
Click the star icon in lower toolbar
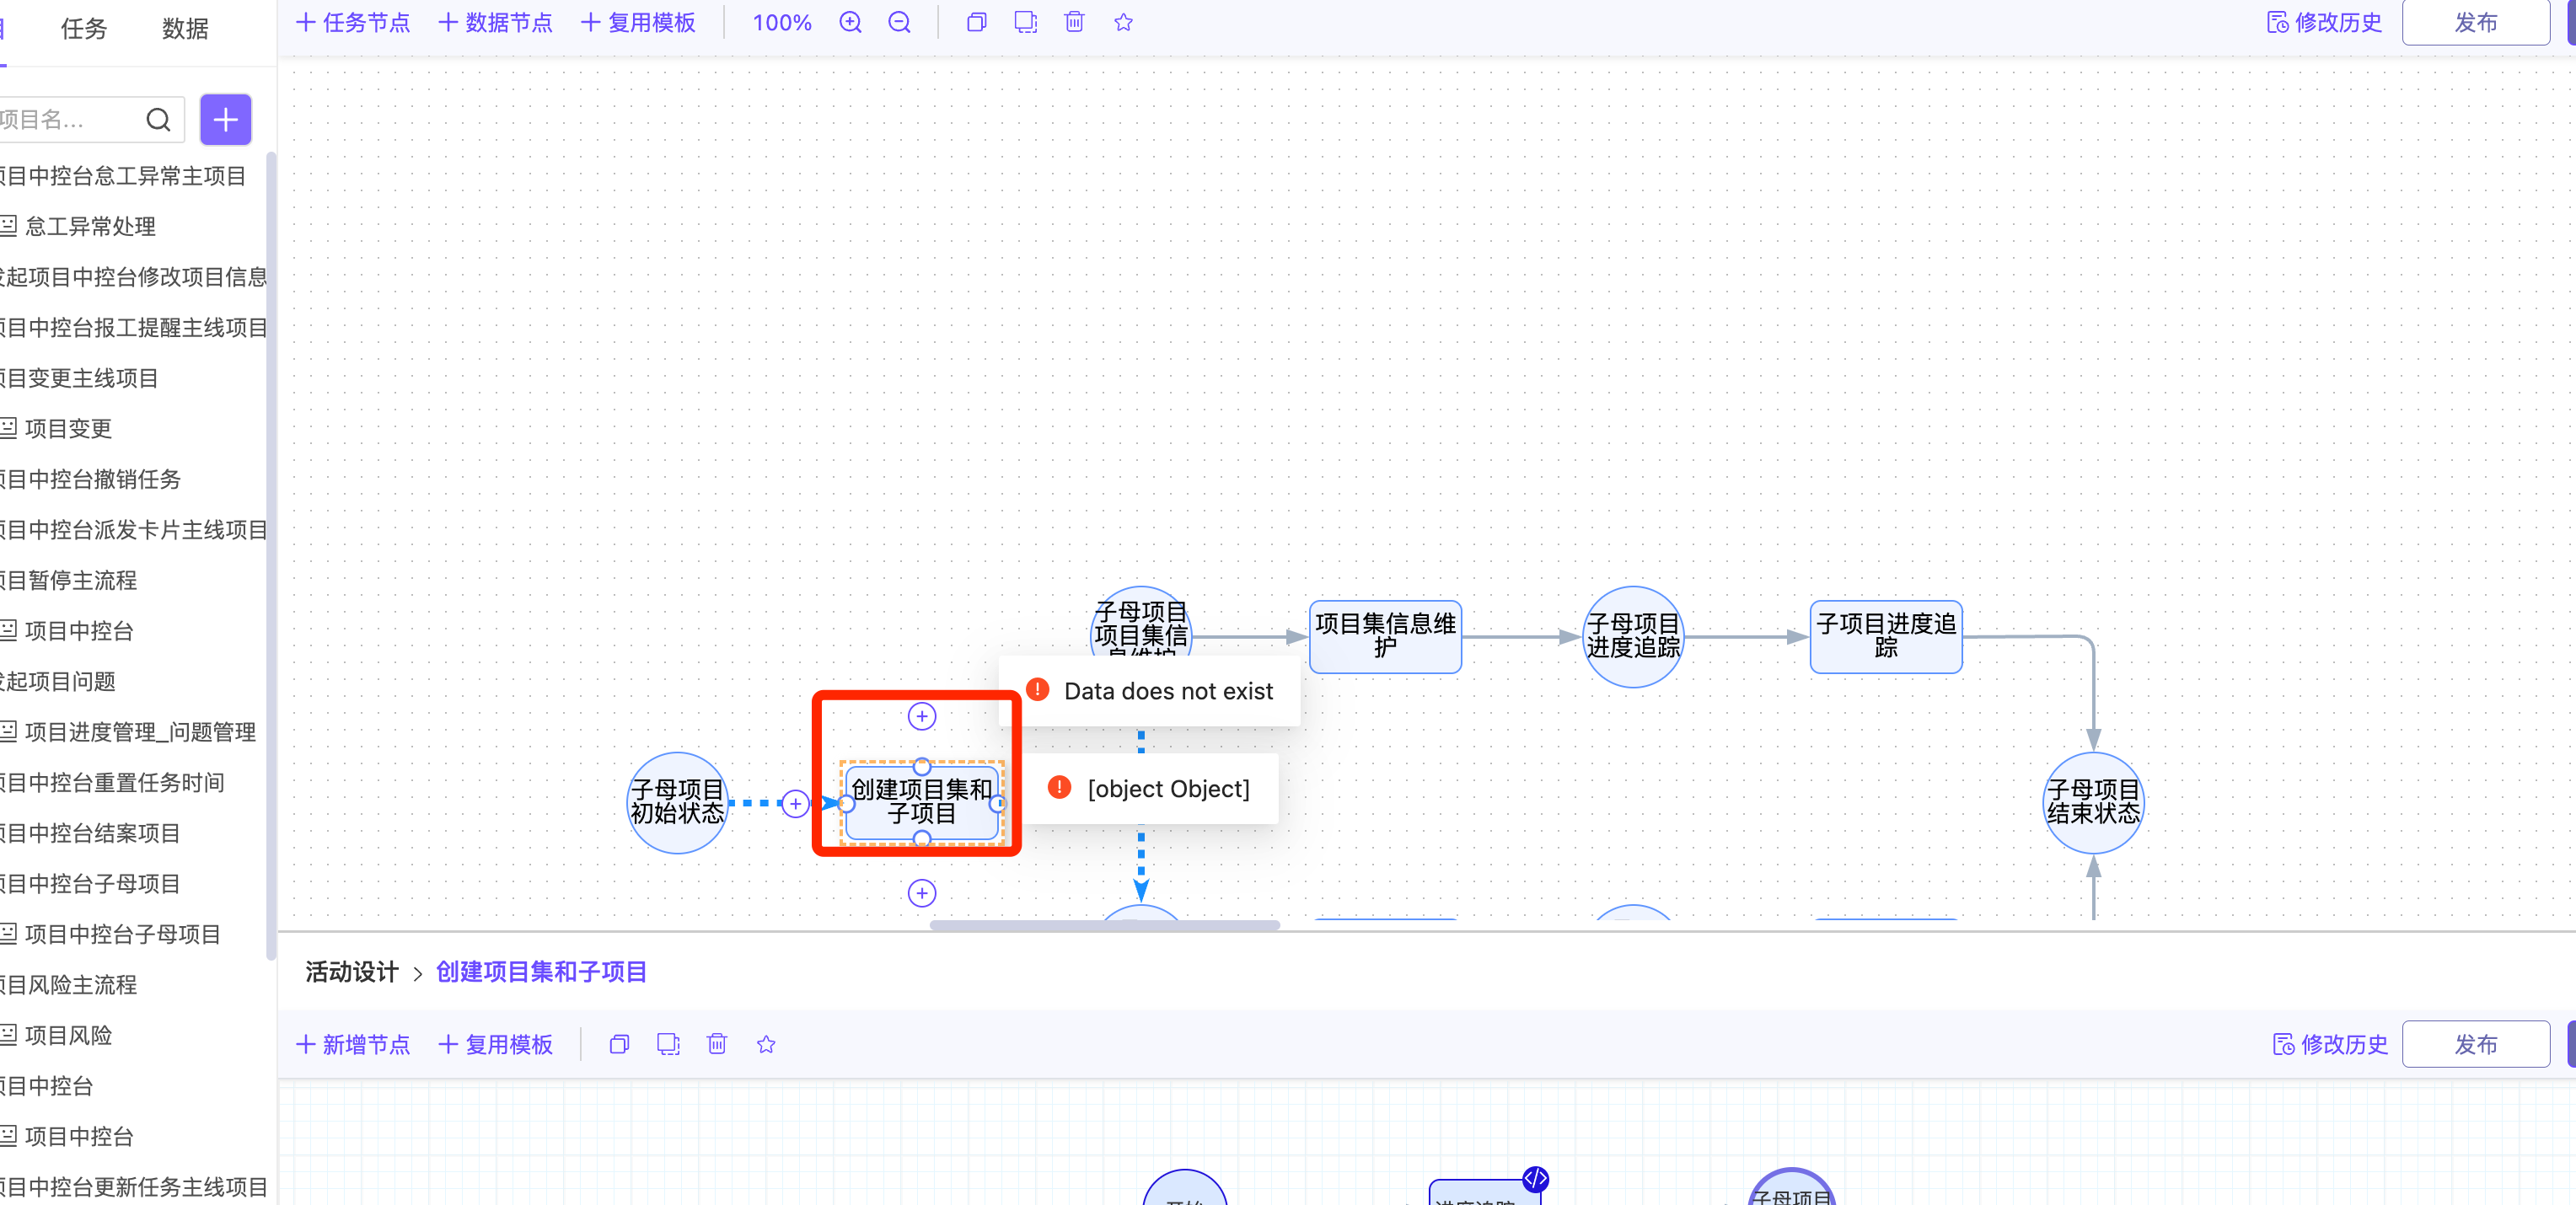point(766,1044)
